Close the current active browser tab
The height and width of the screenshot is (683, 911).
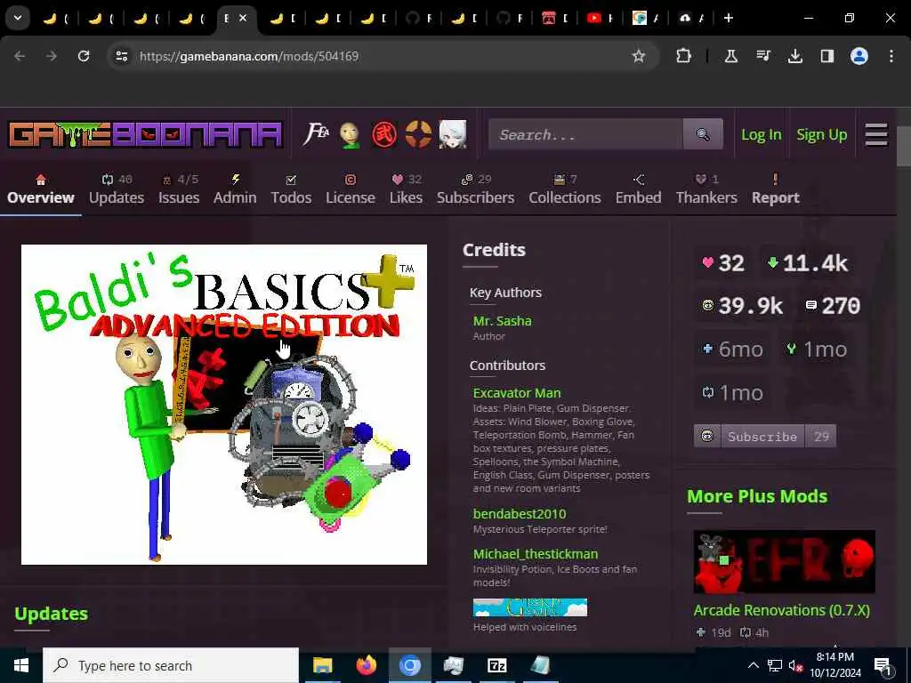click(243, 18)
